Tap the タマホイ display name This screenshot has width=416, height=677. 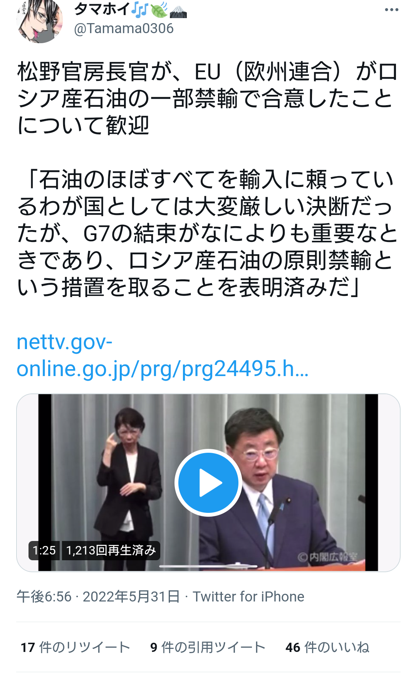pos(102,9)
